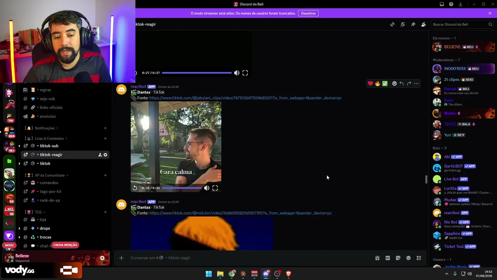Open the jabulani_clips TikTok source link

point(245,98)
